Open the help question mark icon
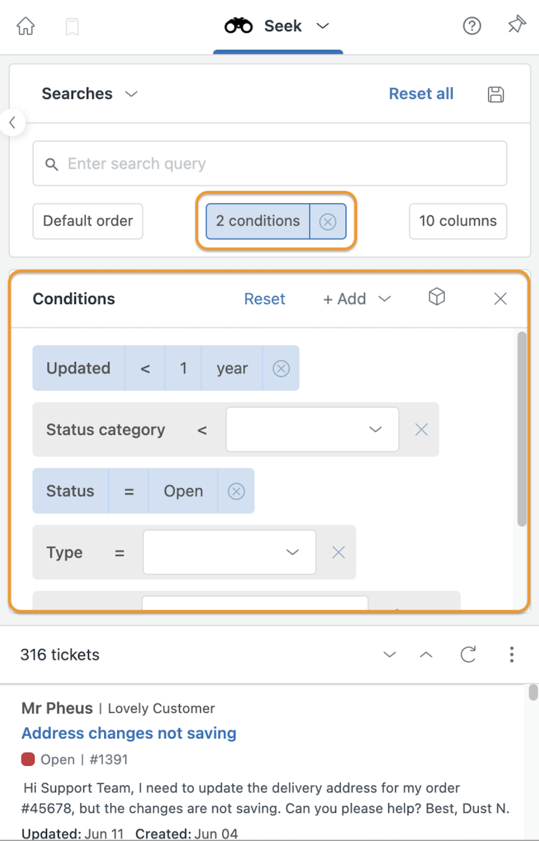The image size is (539, 841). click(x=472, y=26)
